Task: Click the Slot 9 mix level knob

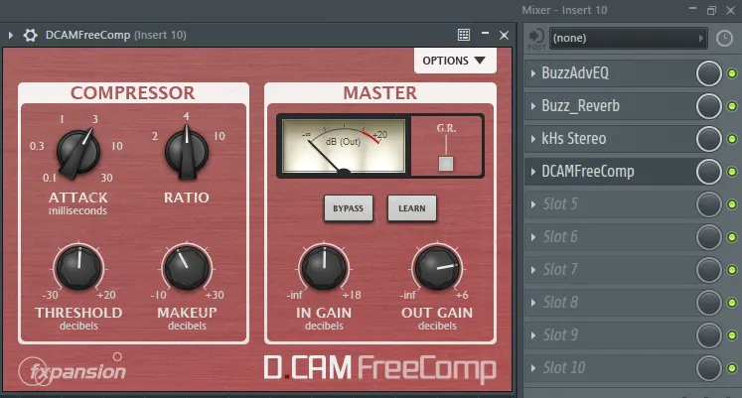Action: pyautogui.click(x=708, y=335)
